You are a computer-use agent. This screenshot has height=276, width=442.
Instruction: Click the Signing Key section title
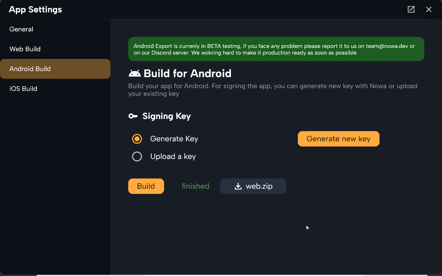(x=167, y=116)
